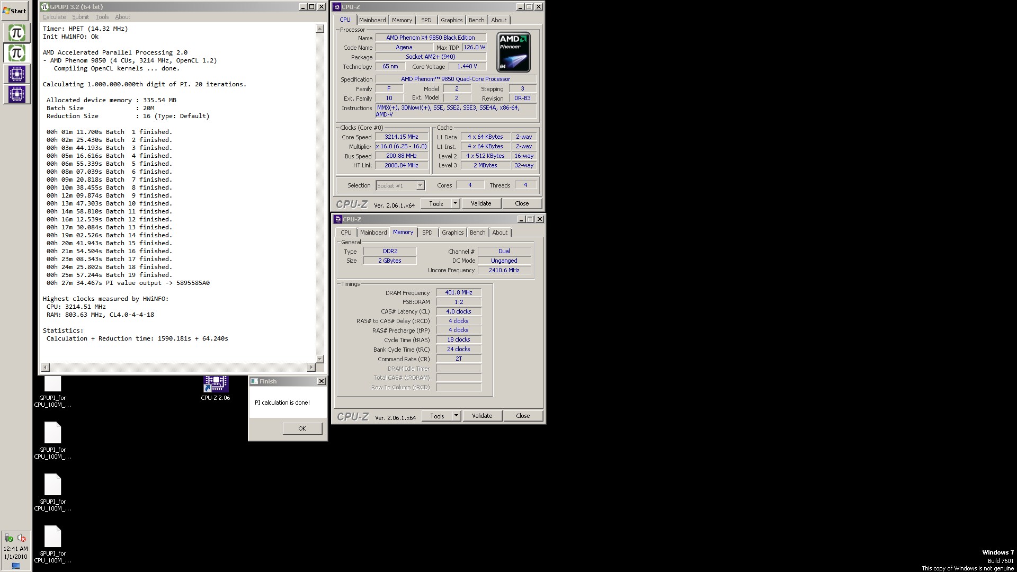Open Tools dropdown arrow in CPU-Z CPU window

click(455, 203)
